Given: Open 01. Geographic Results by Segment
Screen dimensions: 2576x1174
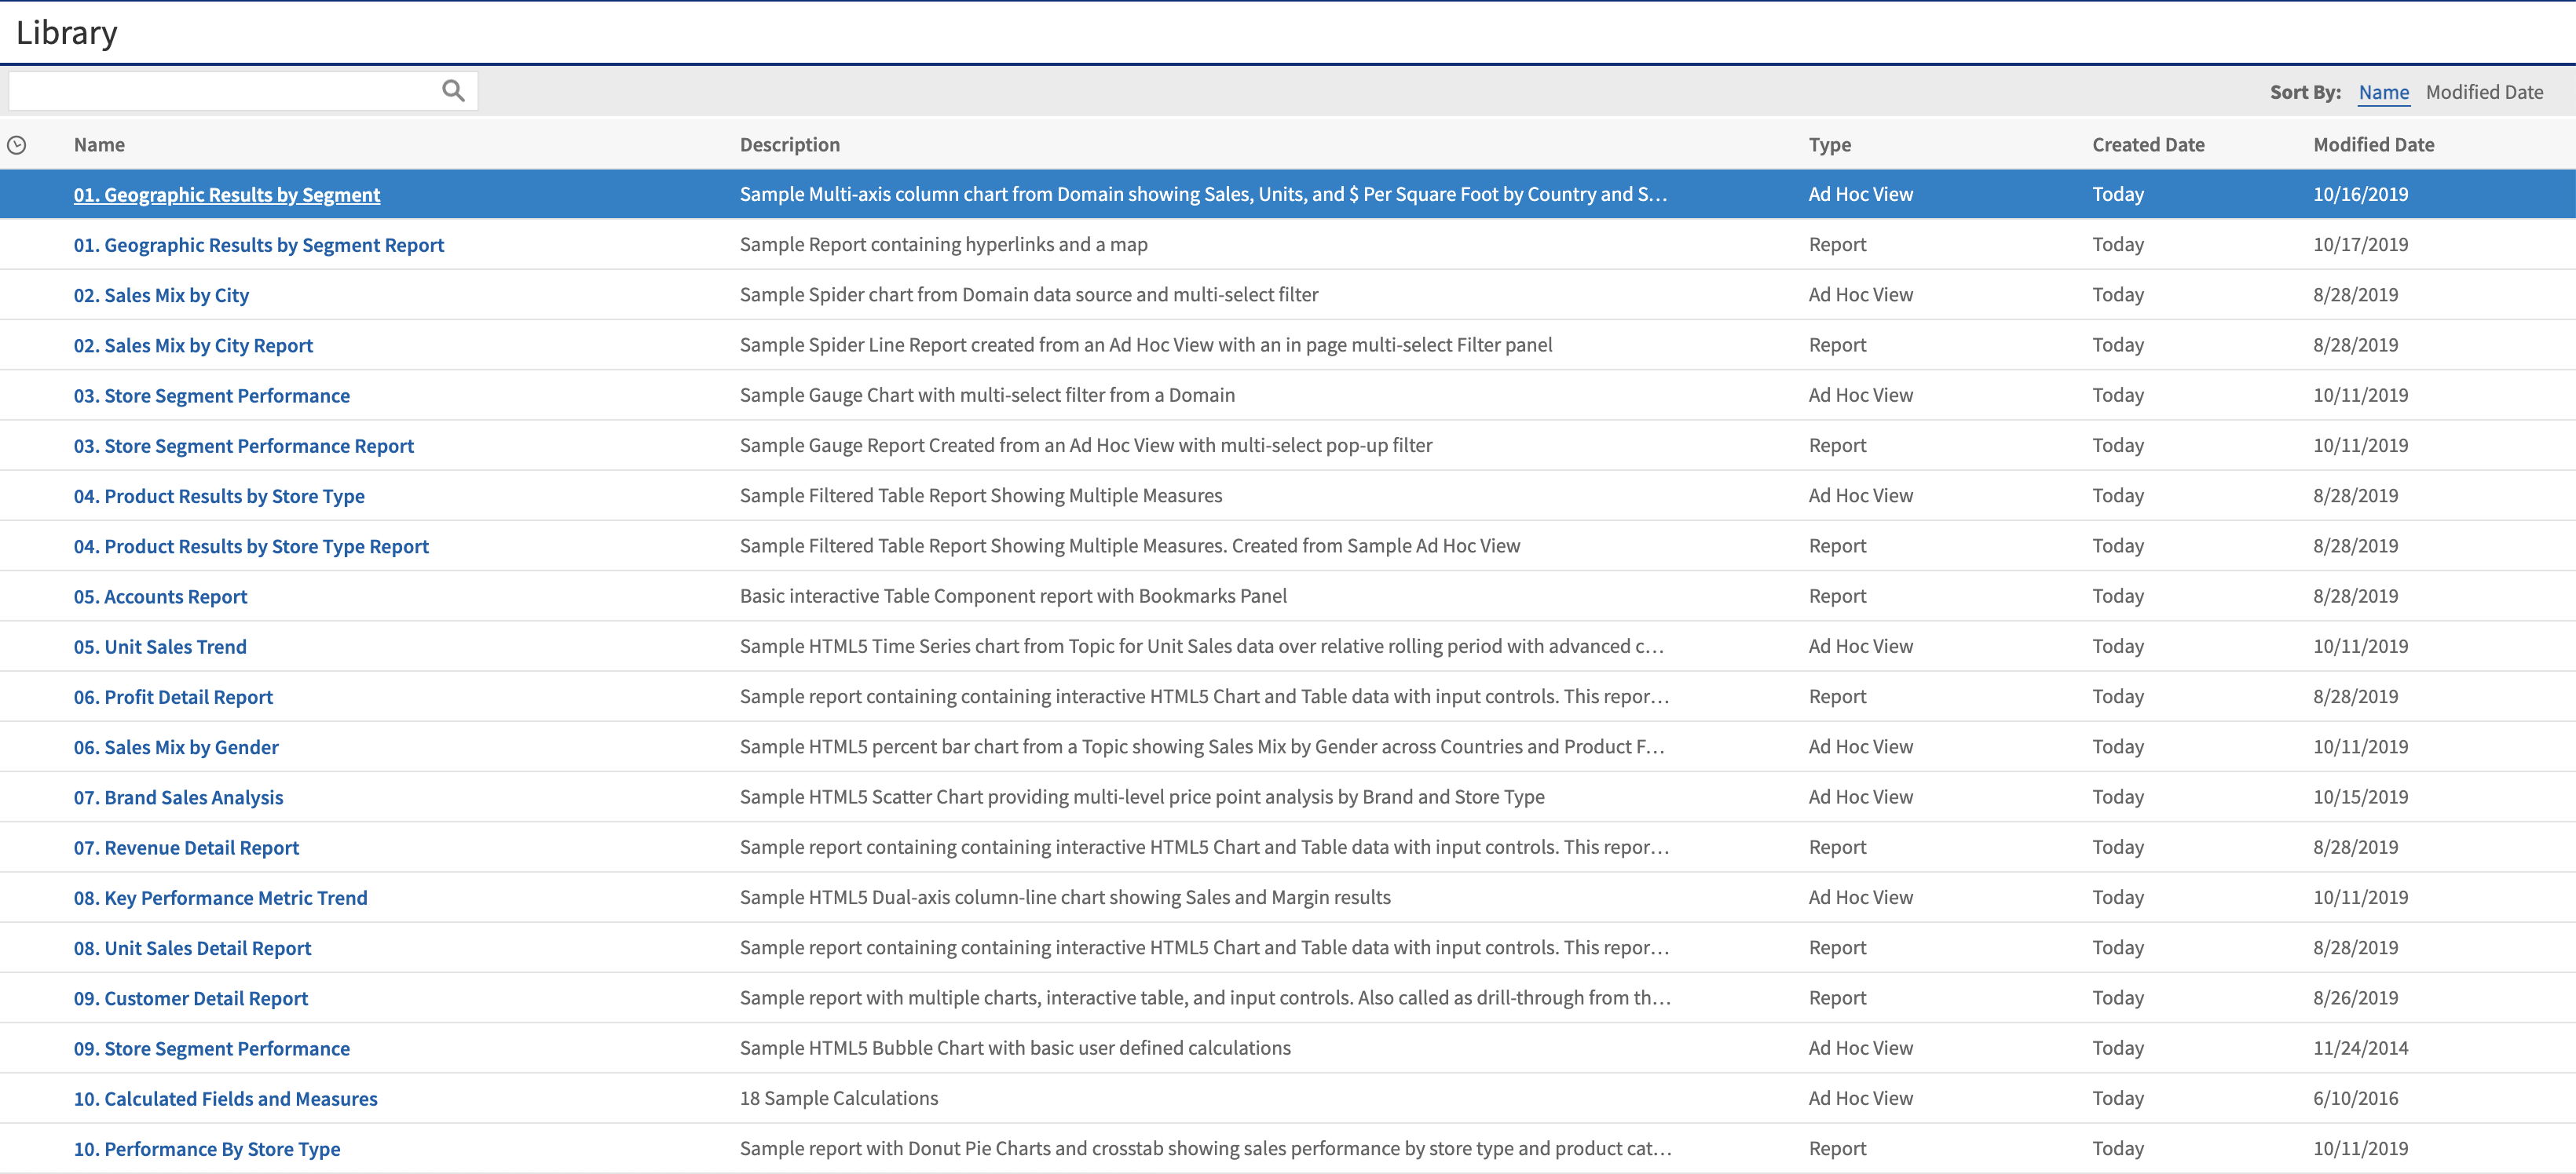Looking at the screenshot, I should 227,195.
